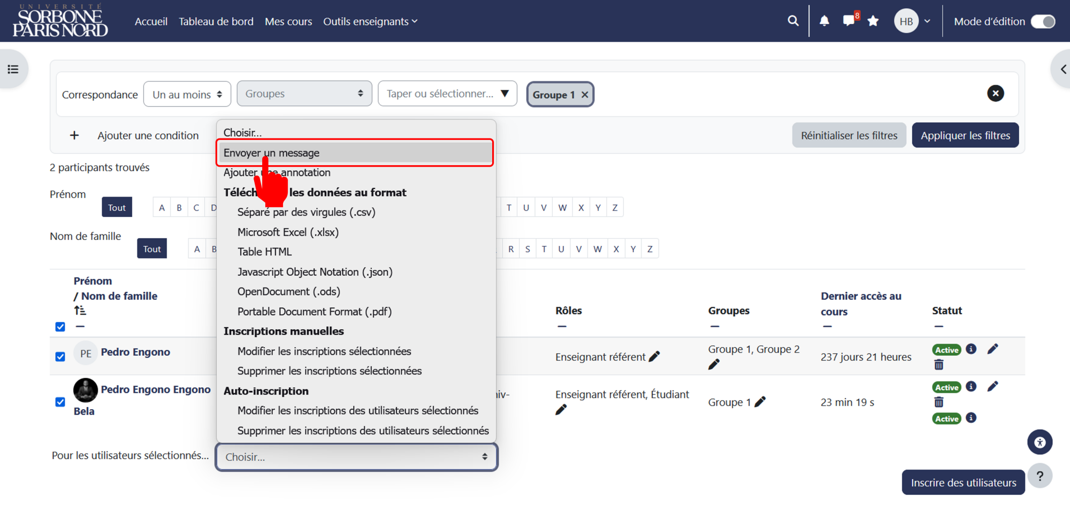
Task: Uncheck Pedro Engono's checkbox
Action: tap(60, 356)
